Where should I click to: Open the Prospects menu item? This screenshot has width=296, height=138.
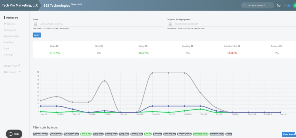9,24
